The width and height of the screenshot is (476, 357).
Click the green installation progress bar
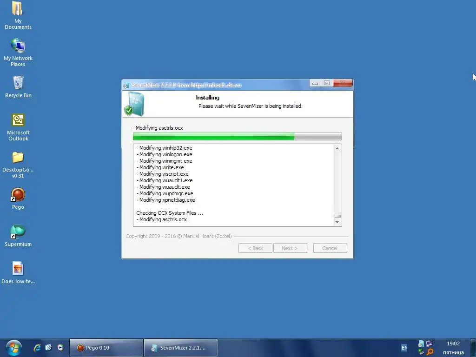tap(238, 136)
